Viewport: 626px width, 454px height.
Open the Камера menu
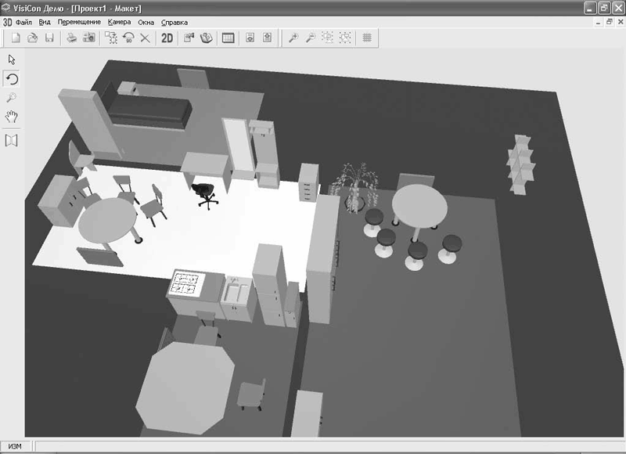[119, 23]
